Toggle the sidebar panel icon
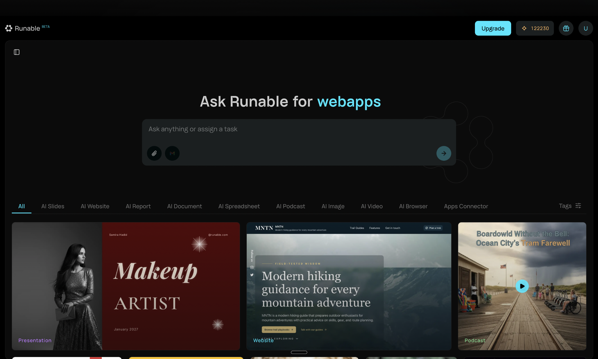Screen dimensions: 598x359 17,52
